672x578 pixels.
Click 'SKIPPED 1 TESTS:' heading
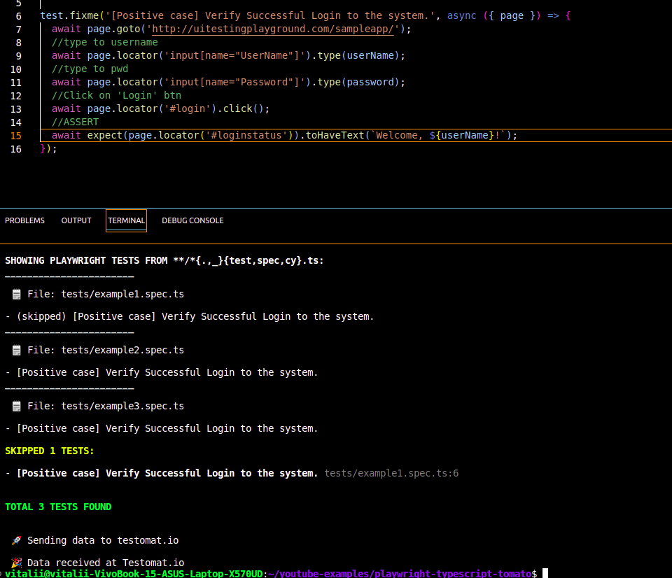pyautogui.click(x=49, y=451)
